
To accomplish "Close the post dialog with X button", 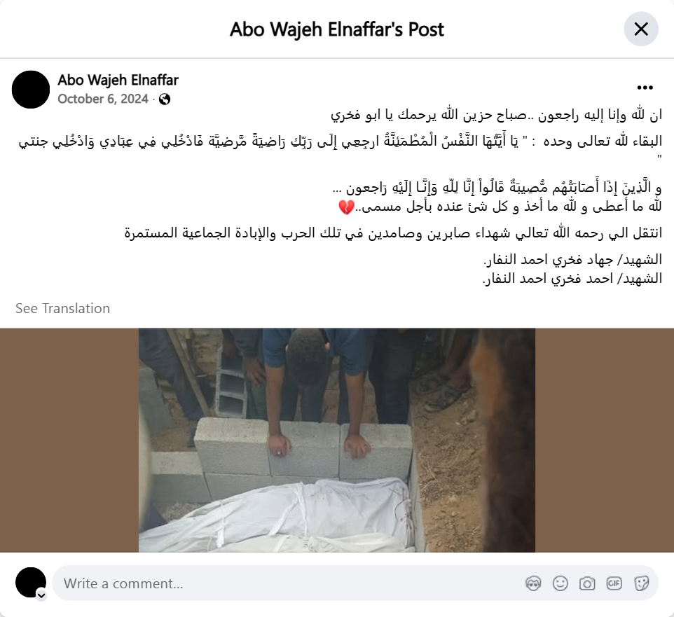I will point(641,29).
